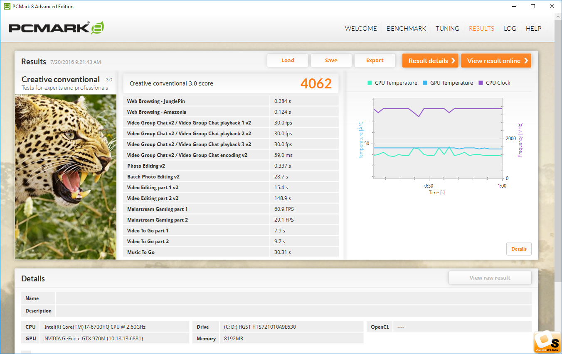Click the leopard benchmark thumbnail image
The height and width of the screenshot is (354, 562).
[66, 176]
